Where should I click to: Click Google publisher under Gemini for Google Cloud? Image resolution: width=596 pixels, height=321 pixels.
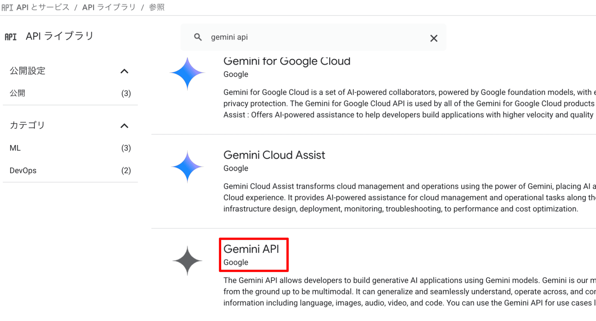[x=236, y=74]
